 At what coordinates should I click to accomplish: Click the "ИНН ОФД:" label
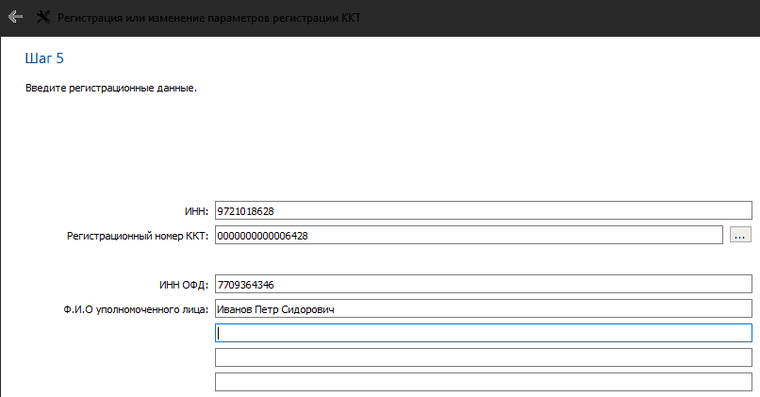[x=184, y=285]
